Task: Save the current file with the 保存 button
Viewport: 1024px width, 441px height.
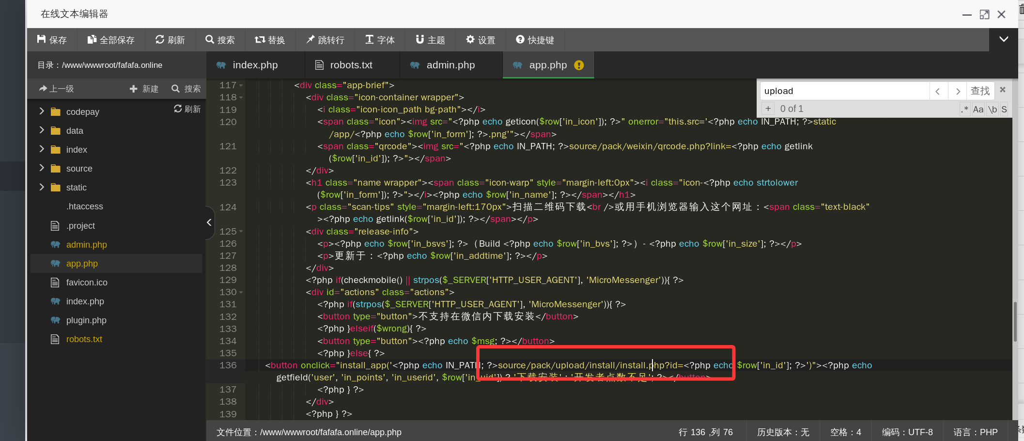Action: pyautogui.click(x=52, y=40)
